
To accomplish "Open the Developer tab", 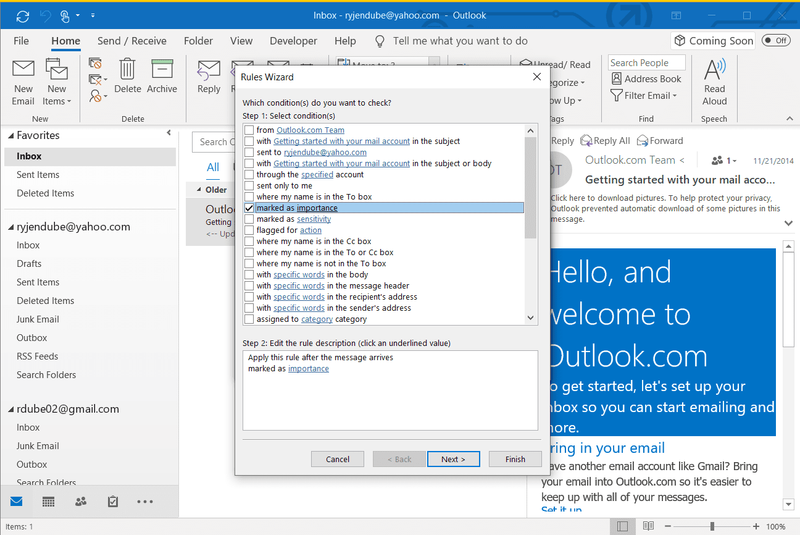I will point(294,41).
